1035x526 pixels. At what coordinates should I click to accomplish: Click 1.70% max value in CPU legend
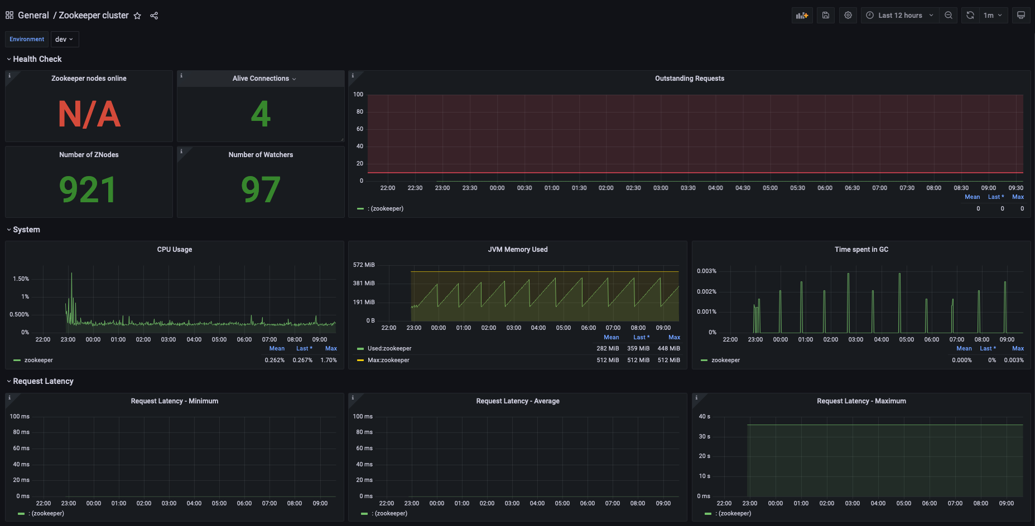coord(329,361)
